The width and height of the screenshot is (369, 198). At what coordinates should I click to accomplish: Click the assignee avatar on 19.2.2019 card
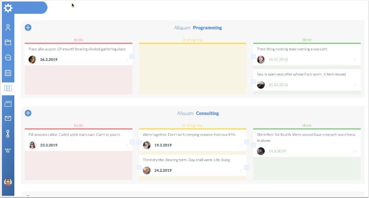147,145
